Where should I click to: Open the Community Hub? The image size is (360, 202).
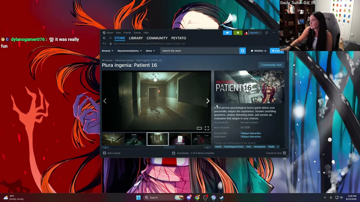pyautogui.click(x=271, y=65)
